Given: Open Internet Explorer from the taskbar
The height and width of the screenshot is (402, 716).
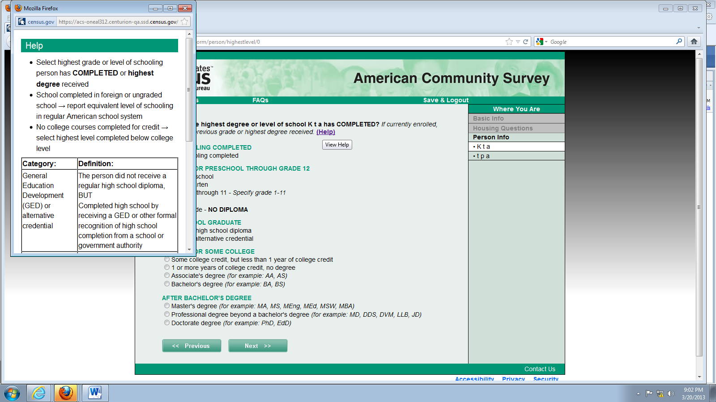Looking at the screenshot, I should (39, 393).
